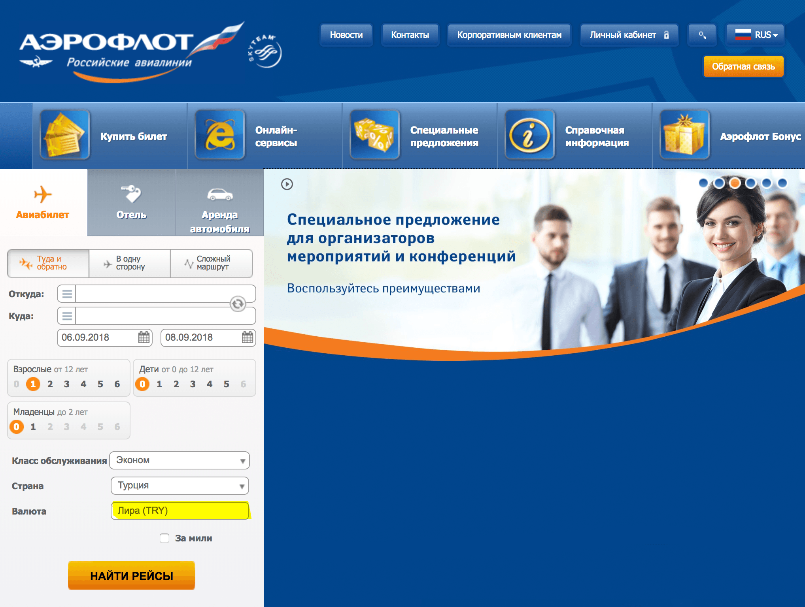Screen dimensions: 805x607
Task: Switch to the Авиабилет tab
Action: (x=43, y=203)
